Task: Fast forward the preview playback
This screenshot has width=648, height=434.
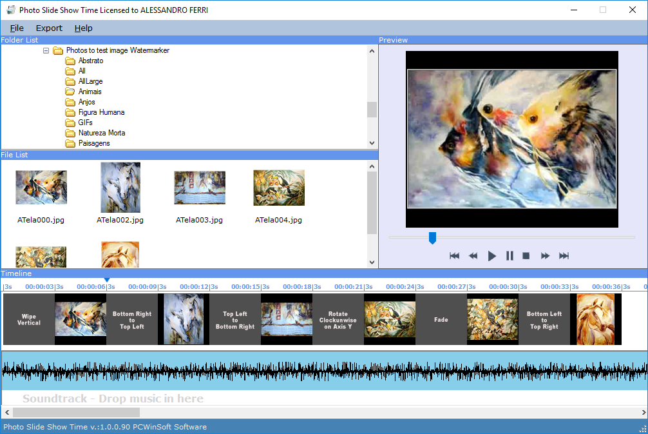Action: 545,256
